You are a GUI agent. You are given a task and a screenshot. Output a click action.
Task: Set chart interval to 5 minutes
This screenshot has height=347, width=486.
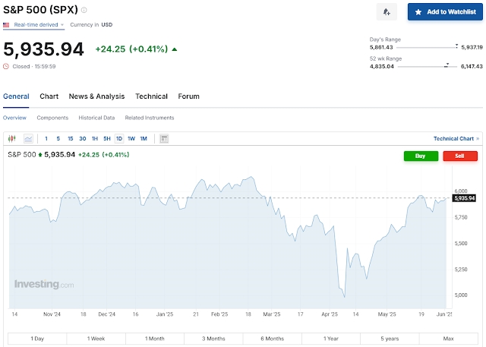pos(58,138)
